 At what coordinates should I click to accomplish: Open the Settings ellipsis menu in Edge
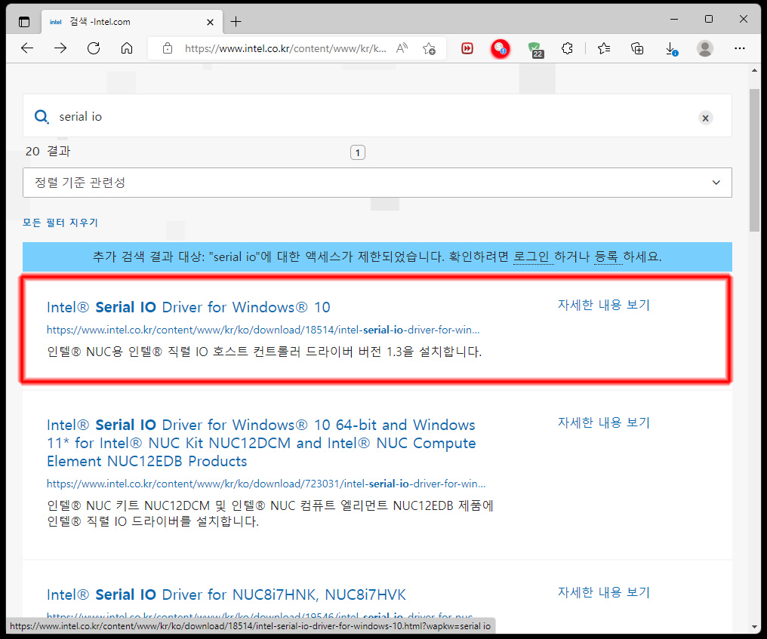click(x=739, y=48)
